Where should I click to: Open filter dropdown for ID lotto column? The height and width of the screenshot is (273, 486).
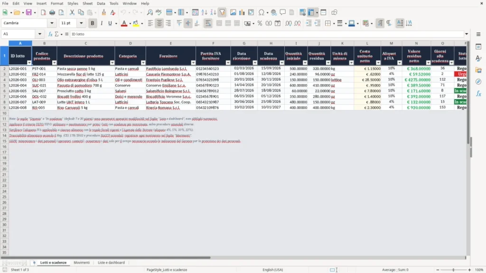tap(29, 63)
